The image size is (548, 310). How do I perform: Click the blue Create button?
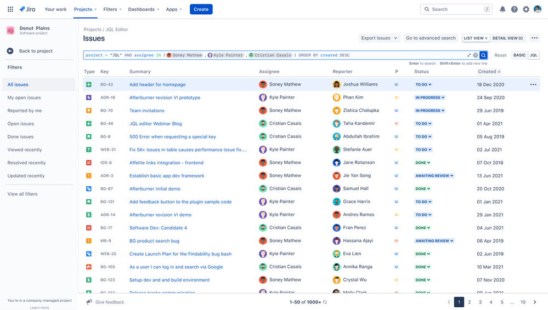[x=201, y=9]
